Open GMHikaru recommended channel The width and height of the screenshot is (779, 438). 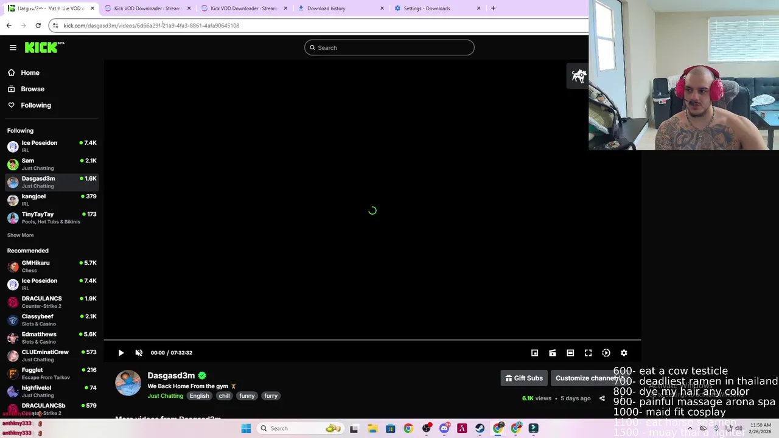coord(52,266)
